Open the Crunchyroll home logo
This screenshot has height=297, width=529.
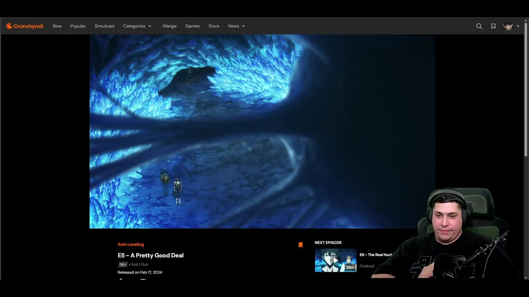[x=25, y=26]
